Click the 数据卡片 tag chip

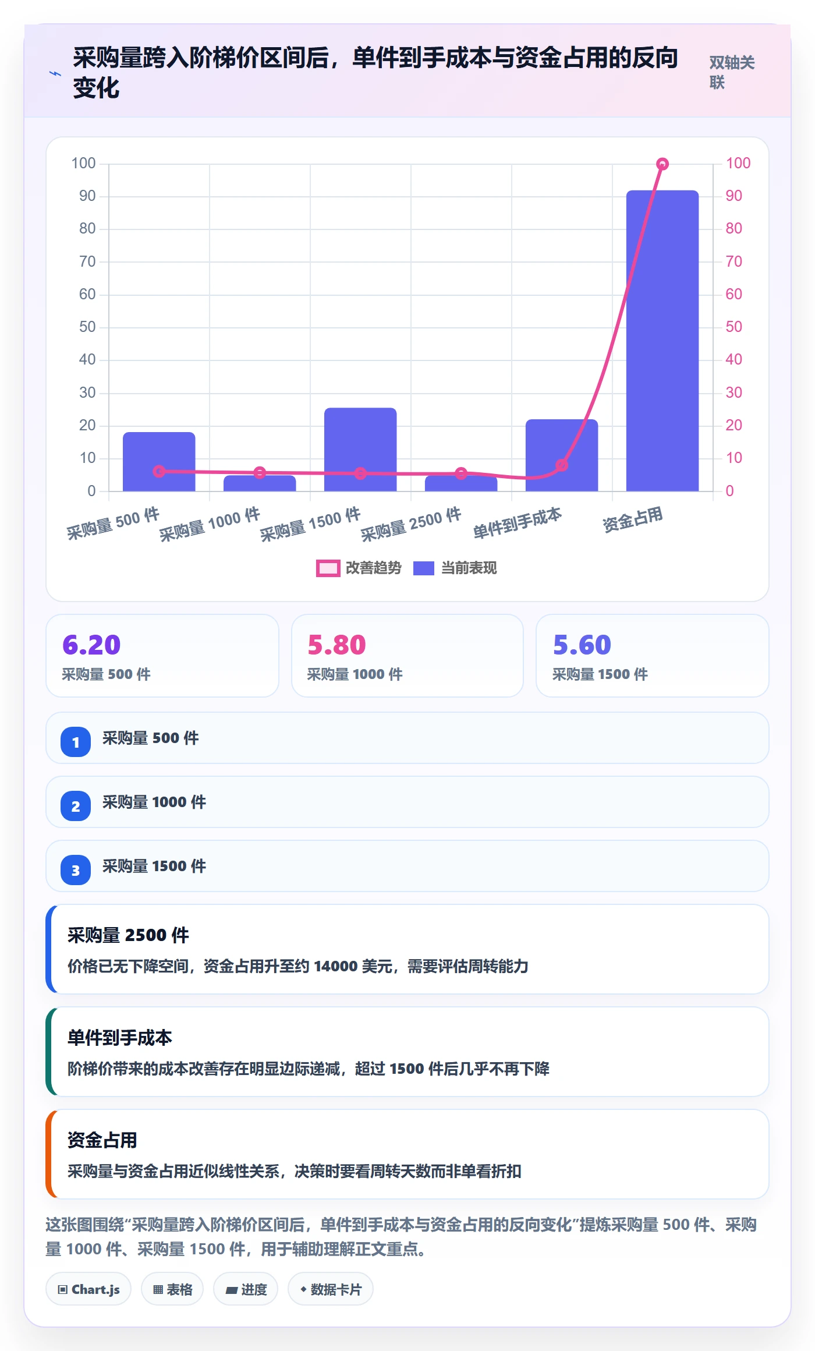(x=331, y=1289)
